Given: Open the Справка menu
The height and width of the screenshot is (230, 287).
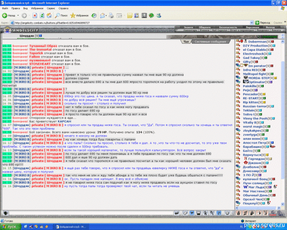Looking at the screenshot, I should coord(63,8).
